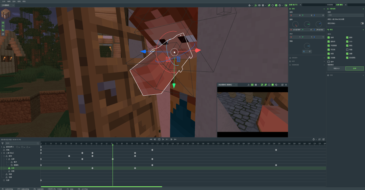Open the 文件 (File) menu
Screen dimensions: 365x190
coord(4,1)
